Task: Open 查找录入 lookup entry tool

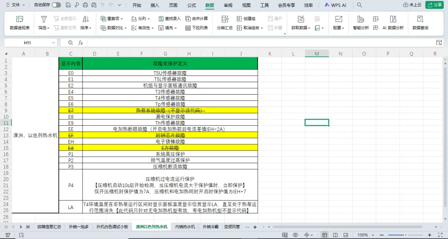Action: 169,19
